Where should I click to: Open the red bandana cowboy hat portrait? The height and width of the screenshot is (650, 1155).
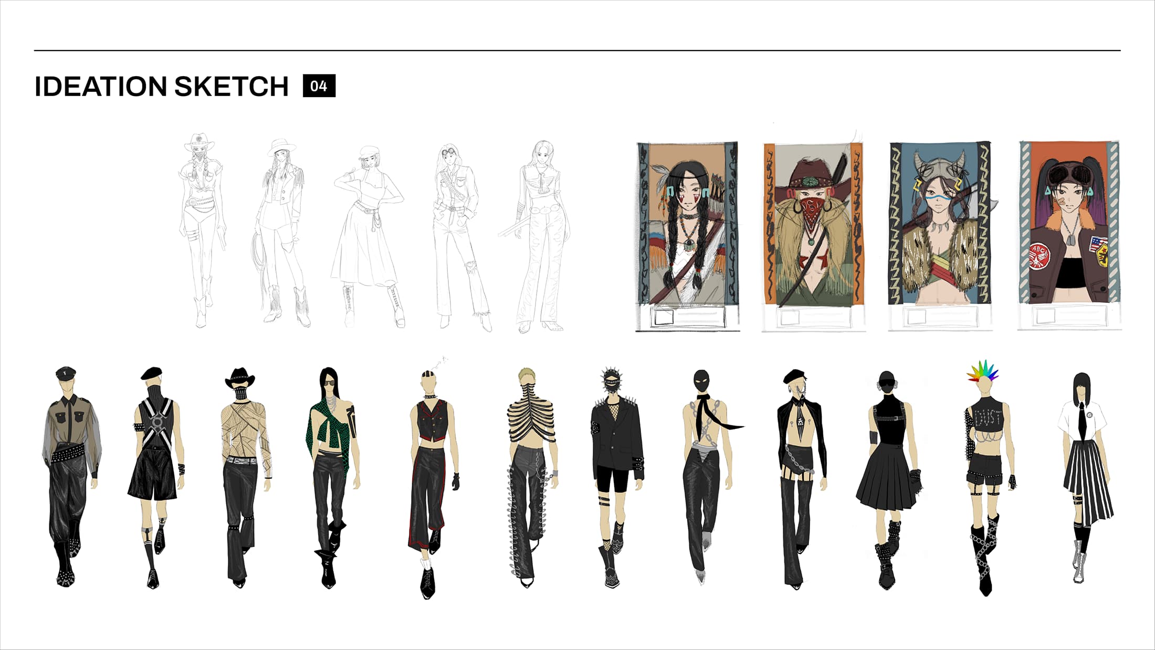pos(813,236)
